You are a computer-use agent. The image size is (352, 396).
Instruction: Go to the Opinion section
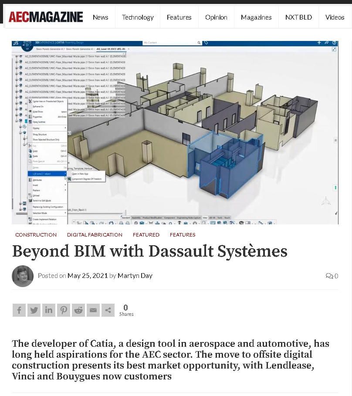click(216, 17)
